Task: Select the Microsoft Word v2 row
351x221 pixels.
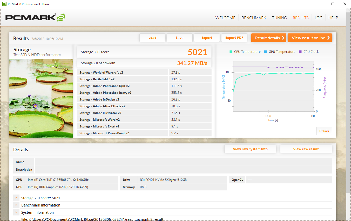Action: pos(144,119)
